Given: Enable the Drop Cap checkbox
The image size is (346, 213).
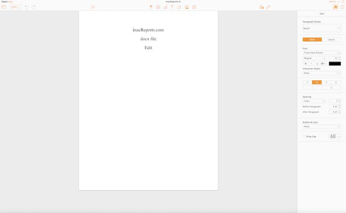Looking at the screenshot, I should point(304,136).
